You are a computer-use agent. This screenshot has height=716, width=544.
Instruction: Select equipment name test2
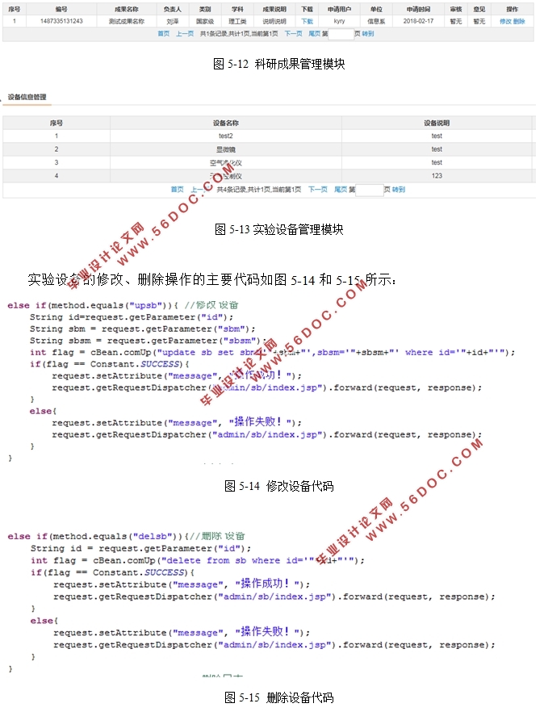pos(226,136)
